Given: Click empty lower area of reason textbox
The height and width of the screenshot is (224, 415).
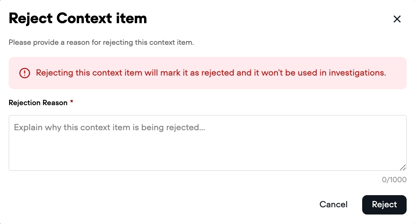Looking at the screenshot, I should pyautogui.click(x=207, y=158).
